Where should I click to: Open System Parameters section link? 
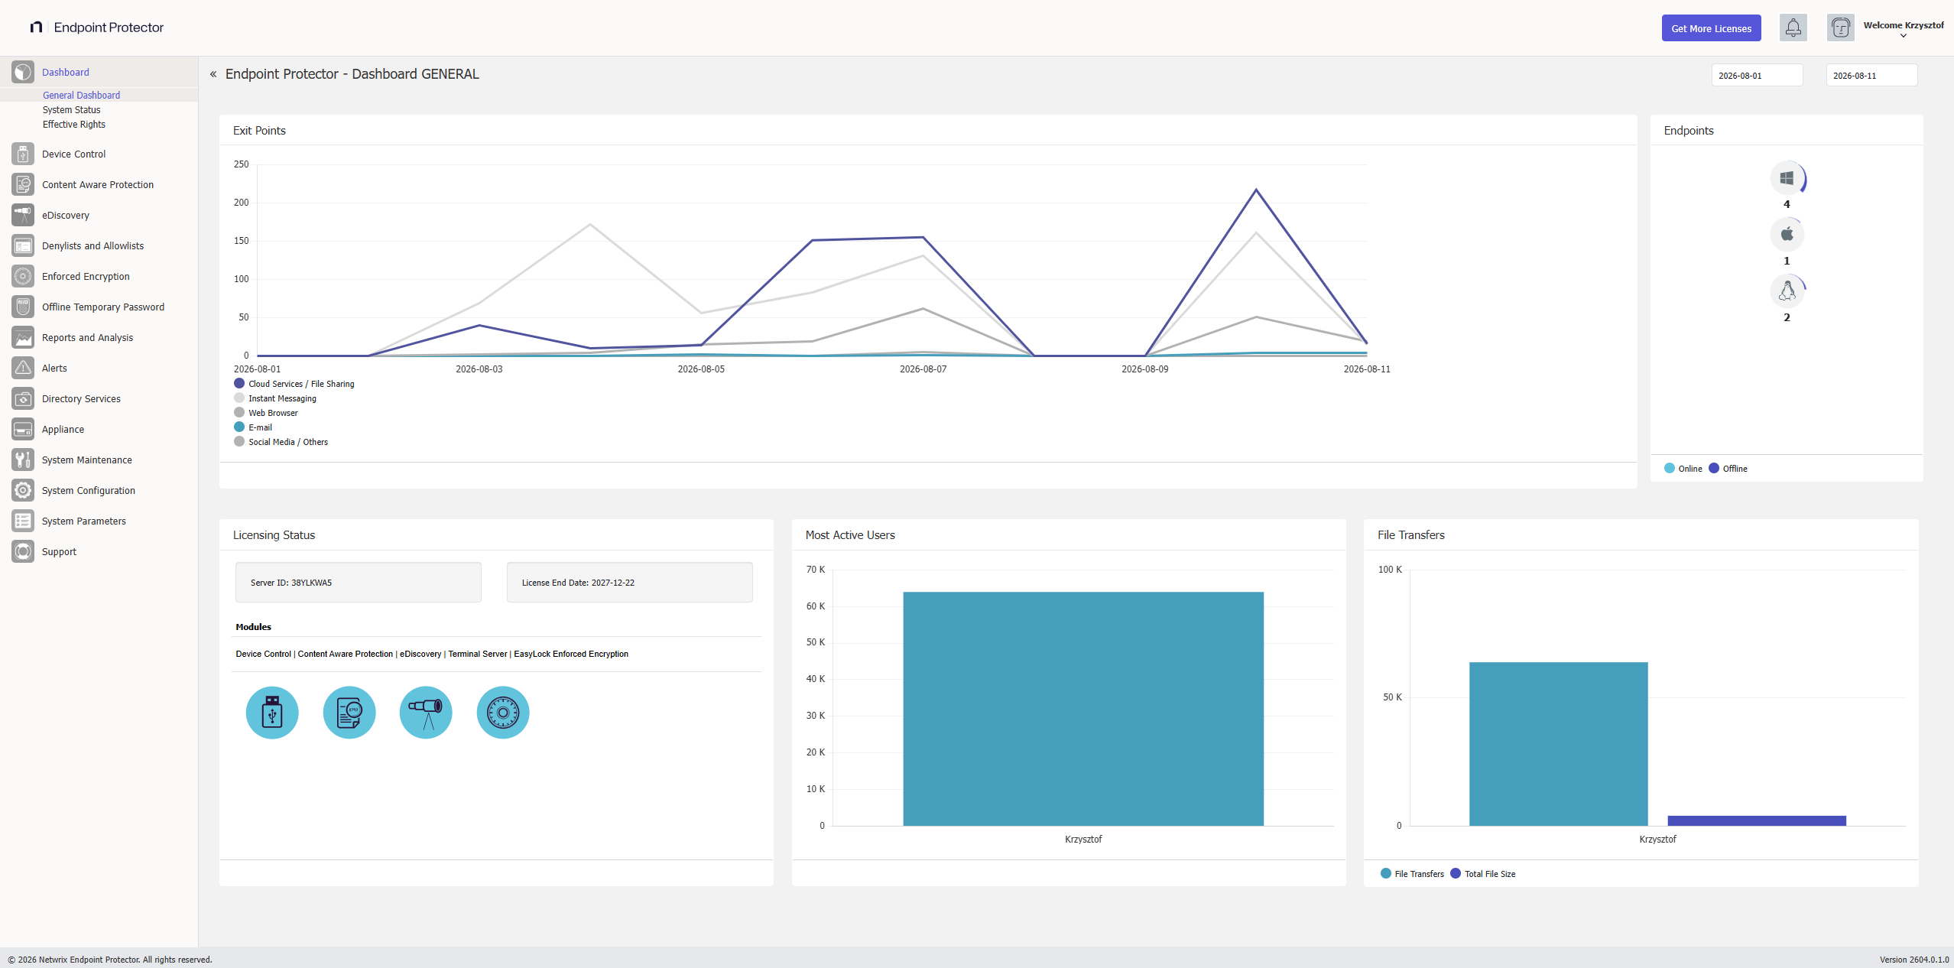tap(83, 521)
